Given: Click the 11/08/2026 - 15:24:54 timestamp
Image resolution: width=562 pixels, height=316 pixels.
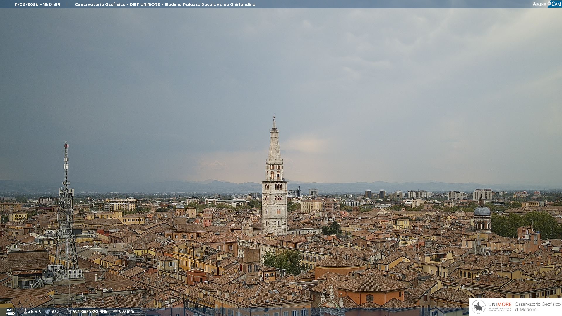Looking at the screenshot, I should (x=37, y=4).
